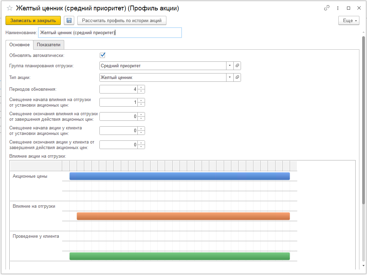Screen dimensions: 367x275
Task: Select the 'Основное' tab
Action: pos(19,45)
